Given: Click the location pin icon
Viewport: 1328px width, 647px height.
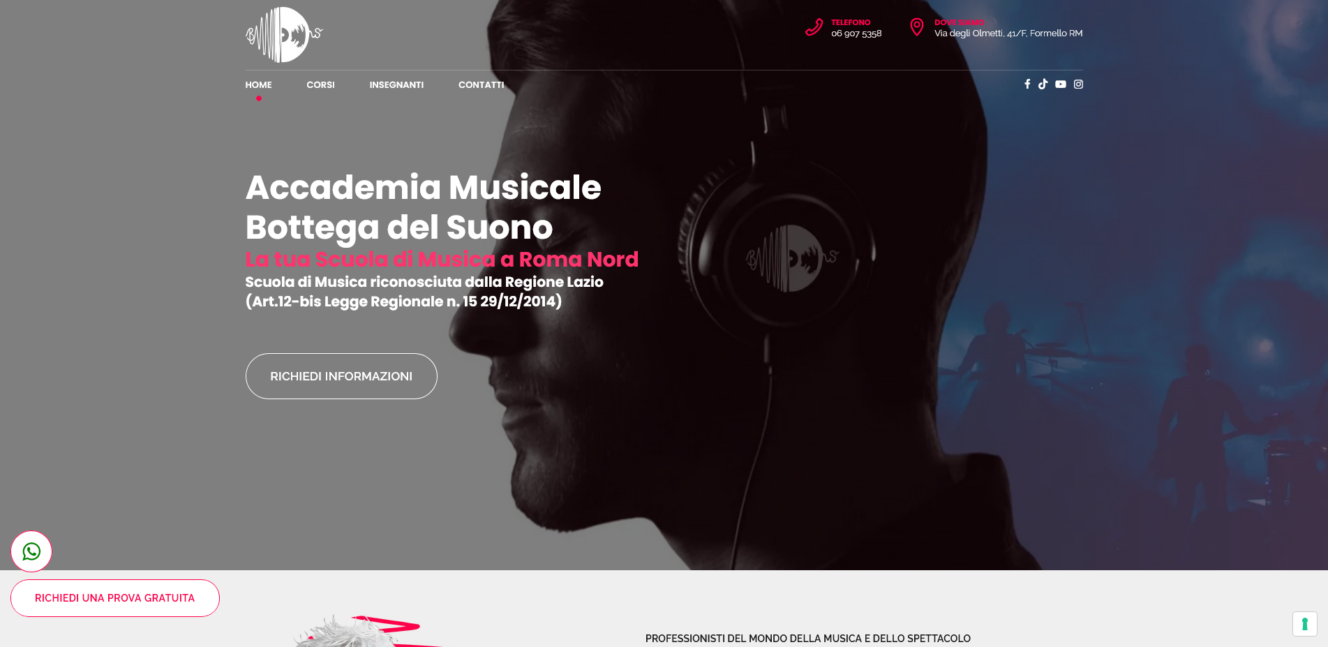Looking at the screenshot, I should point(917,27).
